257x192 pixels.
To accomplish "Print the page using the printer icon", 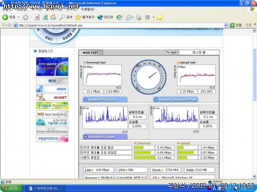I will 138,17.
